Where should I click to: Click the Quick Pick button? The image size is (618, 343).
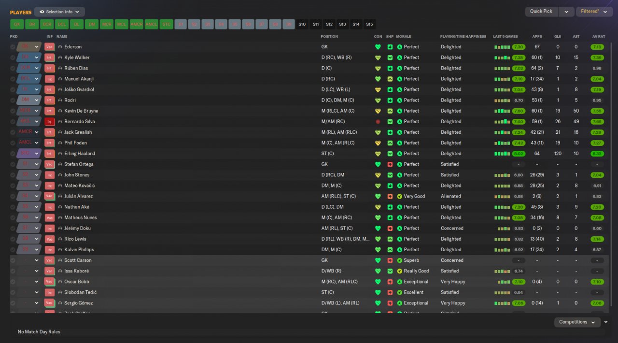click(541, 12)
